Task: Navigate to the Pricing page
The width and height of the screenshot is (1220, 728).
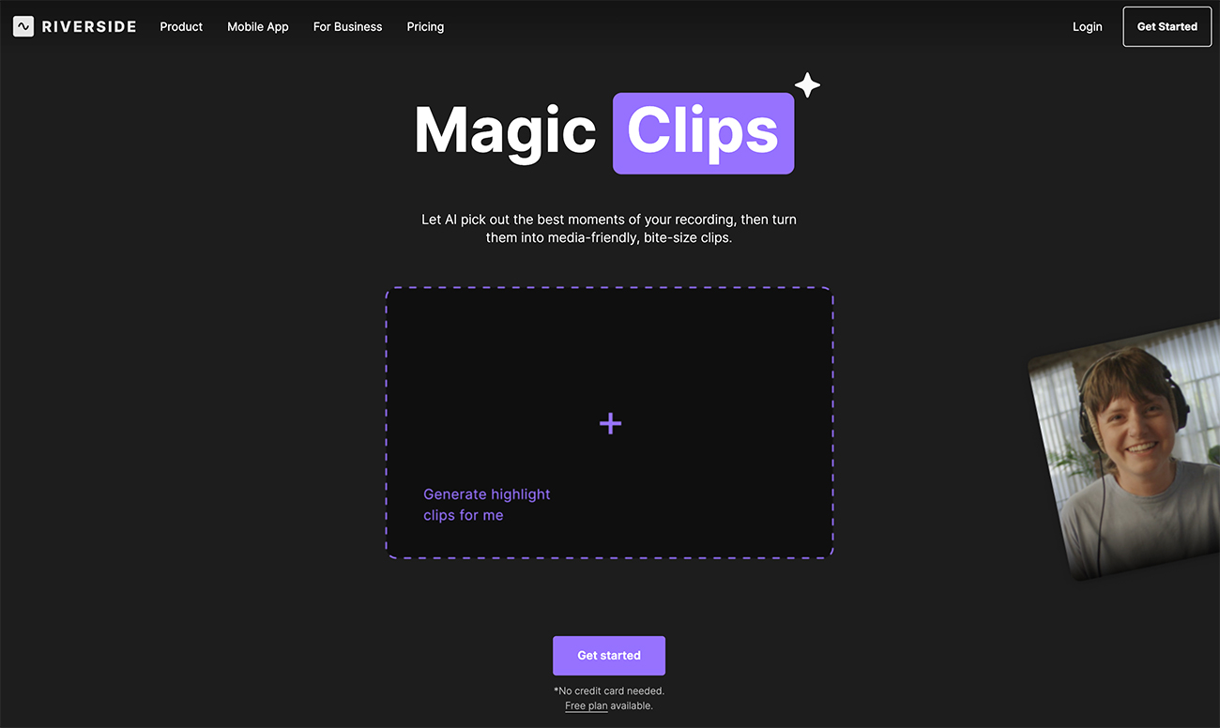Action: click(425, 26)
